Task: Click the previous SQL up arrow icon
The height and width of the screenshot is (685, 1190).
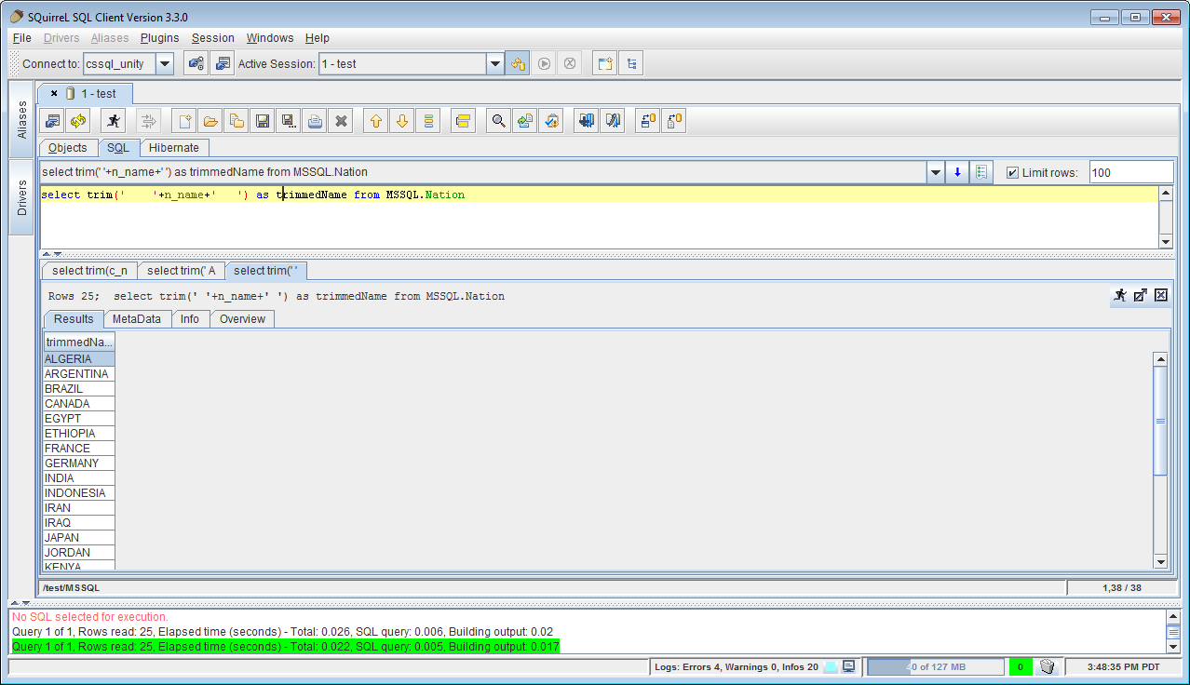Action: pos(375,121)
